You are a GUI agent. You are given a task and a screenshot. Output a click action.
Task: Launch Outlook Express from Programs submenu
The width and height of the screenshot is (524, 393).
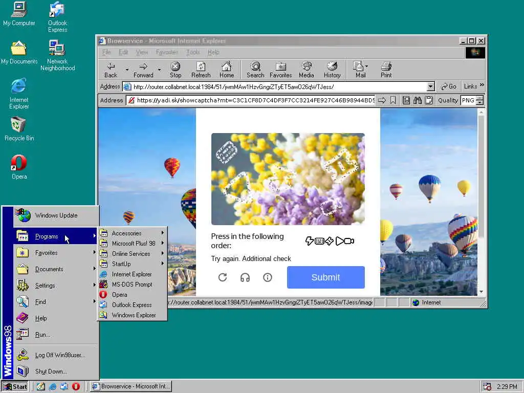133,305
